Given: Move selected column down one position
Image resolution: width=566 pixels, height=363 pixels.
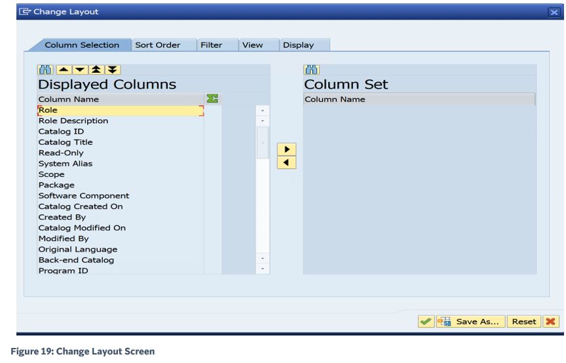Looking at the screenshot, I should click(80, 69).
